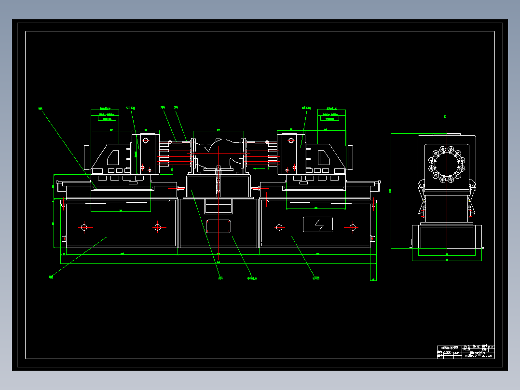Click the lightning bolt symbol on right cabinet

[319, 225]
